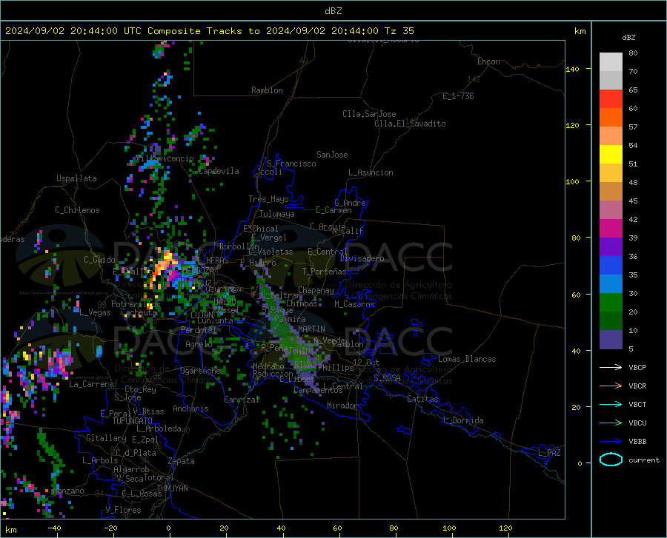This screenshot has width=667, height=538.
Task: Select the dark blue legend swatch below 36
Action: tap(611, 266)
